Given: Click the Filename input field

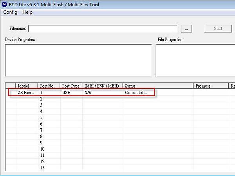Looking at the screenshot, I should (x=103, y=29).
